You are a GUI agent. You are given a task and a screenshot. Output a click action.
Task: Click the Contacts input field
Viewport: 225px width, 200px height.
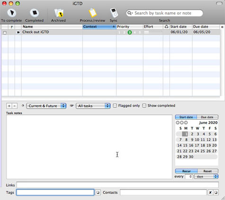[163, 192]
